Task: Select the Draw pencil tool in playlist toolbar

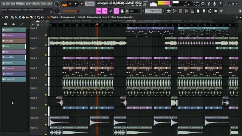Action: 12,17
